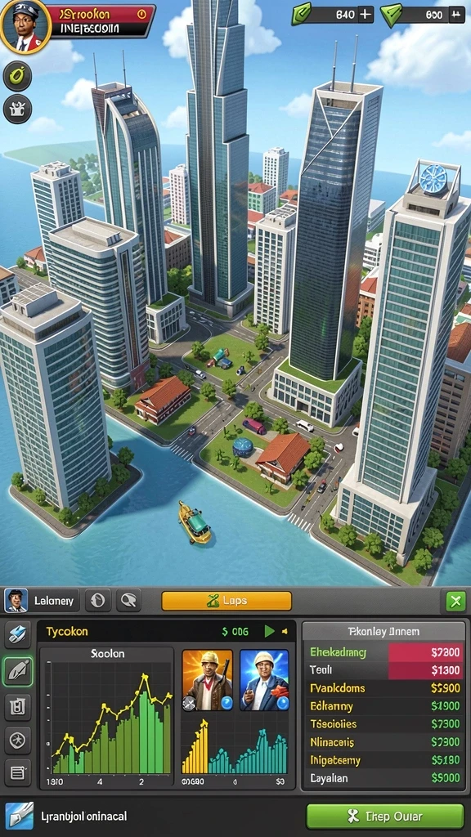Screen dimensions: 471x837
Task: Select the orange Laps tab
Action: tap(227, 601)
